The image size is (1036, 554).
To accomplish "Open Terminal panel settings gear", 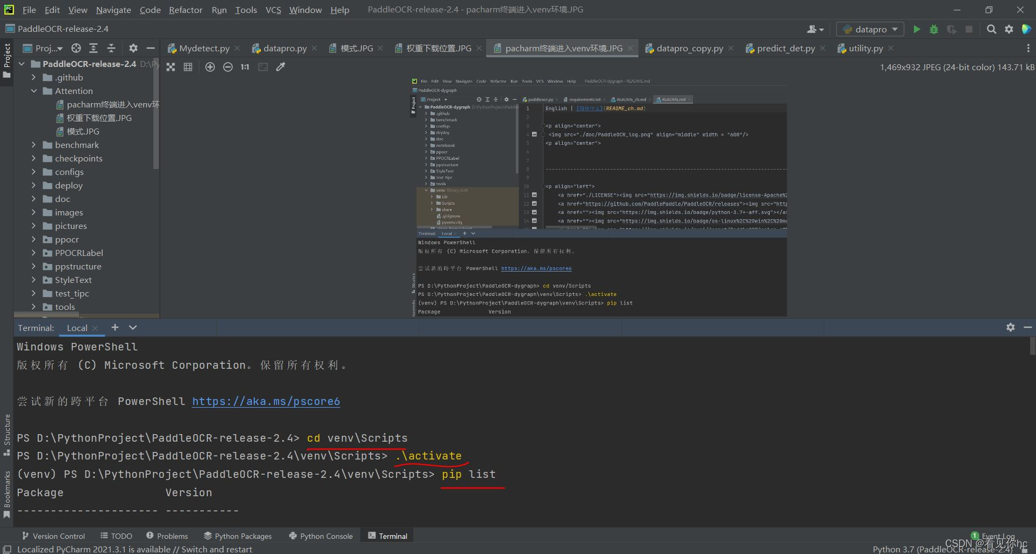I will coord(1010,327).
